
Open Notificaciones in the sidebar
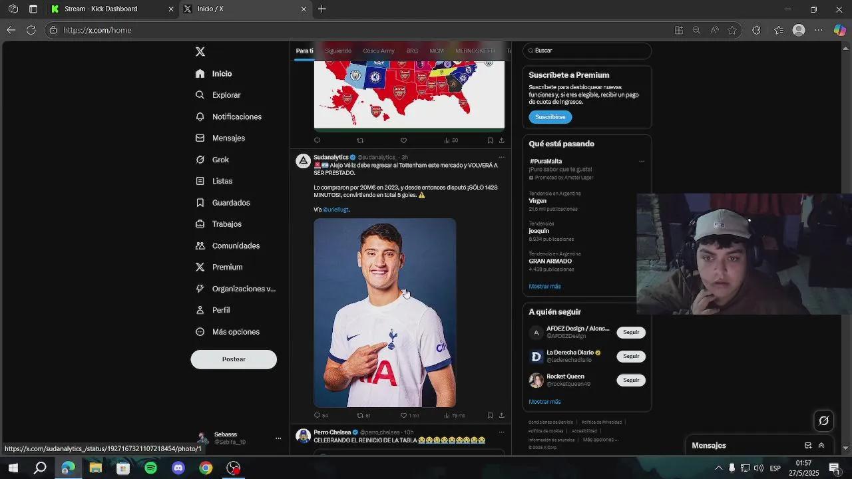(x=228, y=116)
